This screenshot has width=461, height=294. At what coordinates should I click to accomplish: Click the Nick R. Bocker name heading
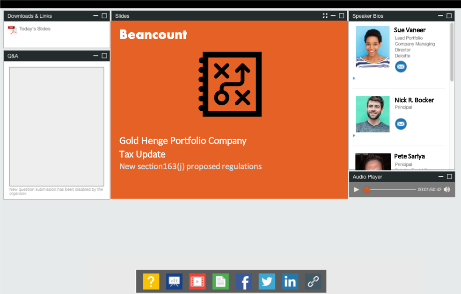[x=414, y=100]
